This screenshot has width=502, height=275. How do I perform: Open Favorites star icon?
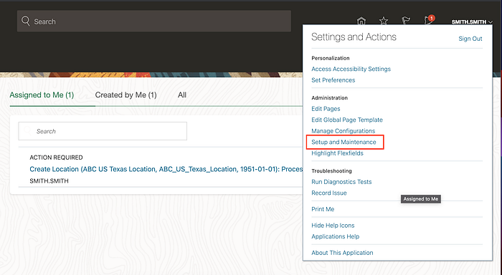point(384,21)
